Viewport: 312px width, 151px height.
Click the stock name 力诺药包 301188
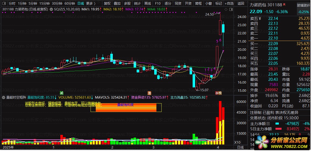(266, 5)
